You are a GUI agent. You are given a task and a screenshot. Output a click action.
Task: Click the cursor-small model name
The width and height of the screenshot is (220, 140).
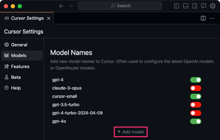pos(65,96)
